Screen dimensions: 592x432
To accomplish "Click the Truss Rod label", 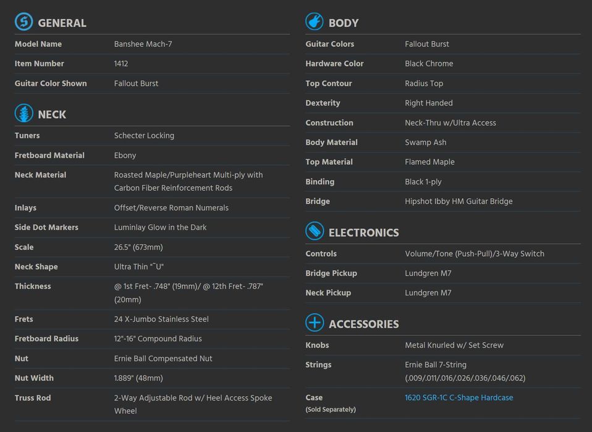I will tap(33, 397).
